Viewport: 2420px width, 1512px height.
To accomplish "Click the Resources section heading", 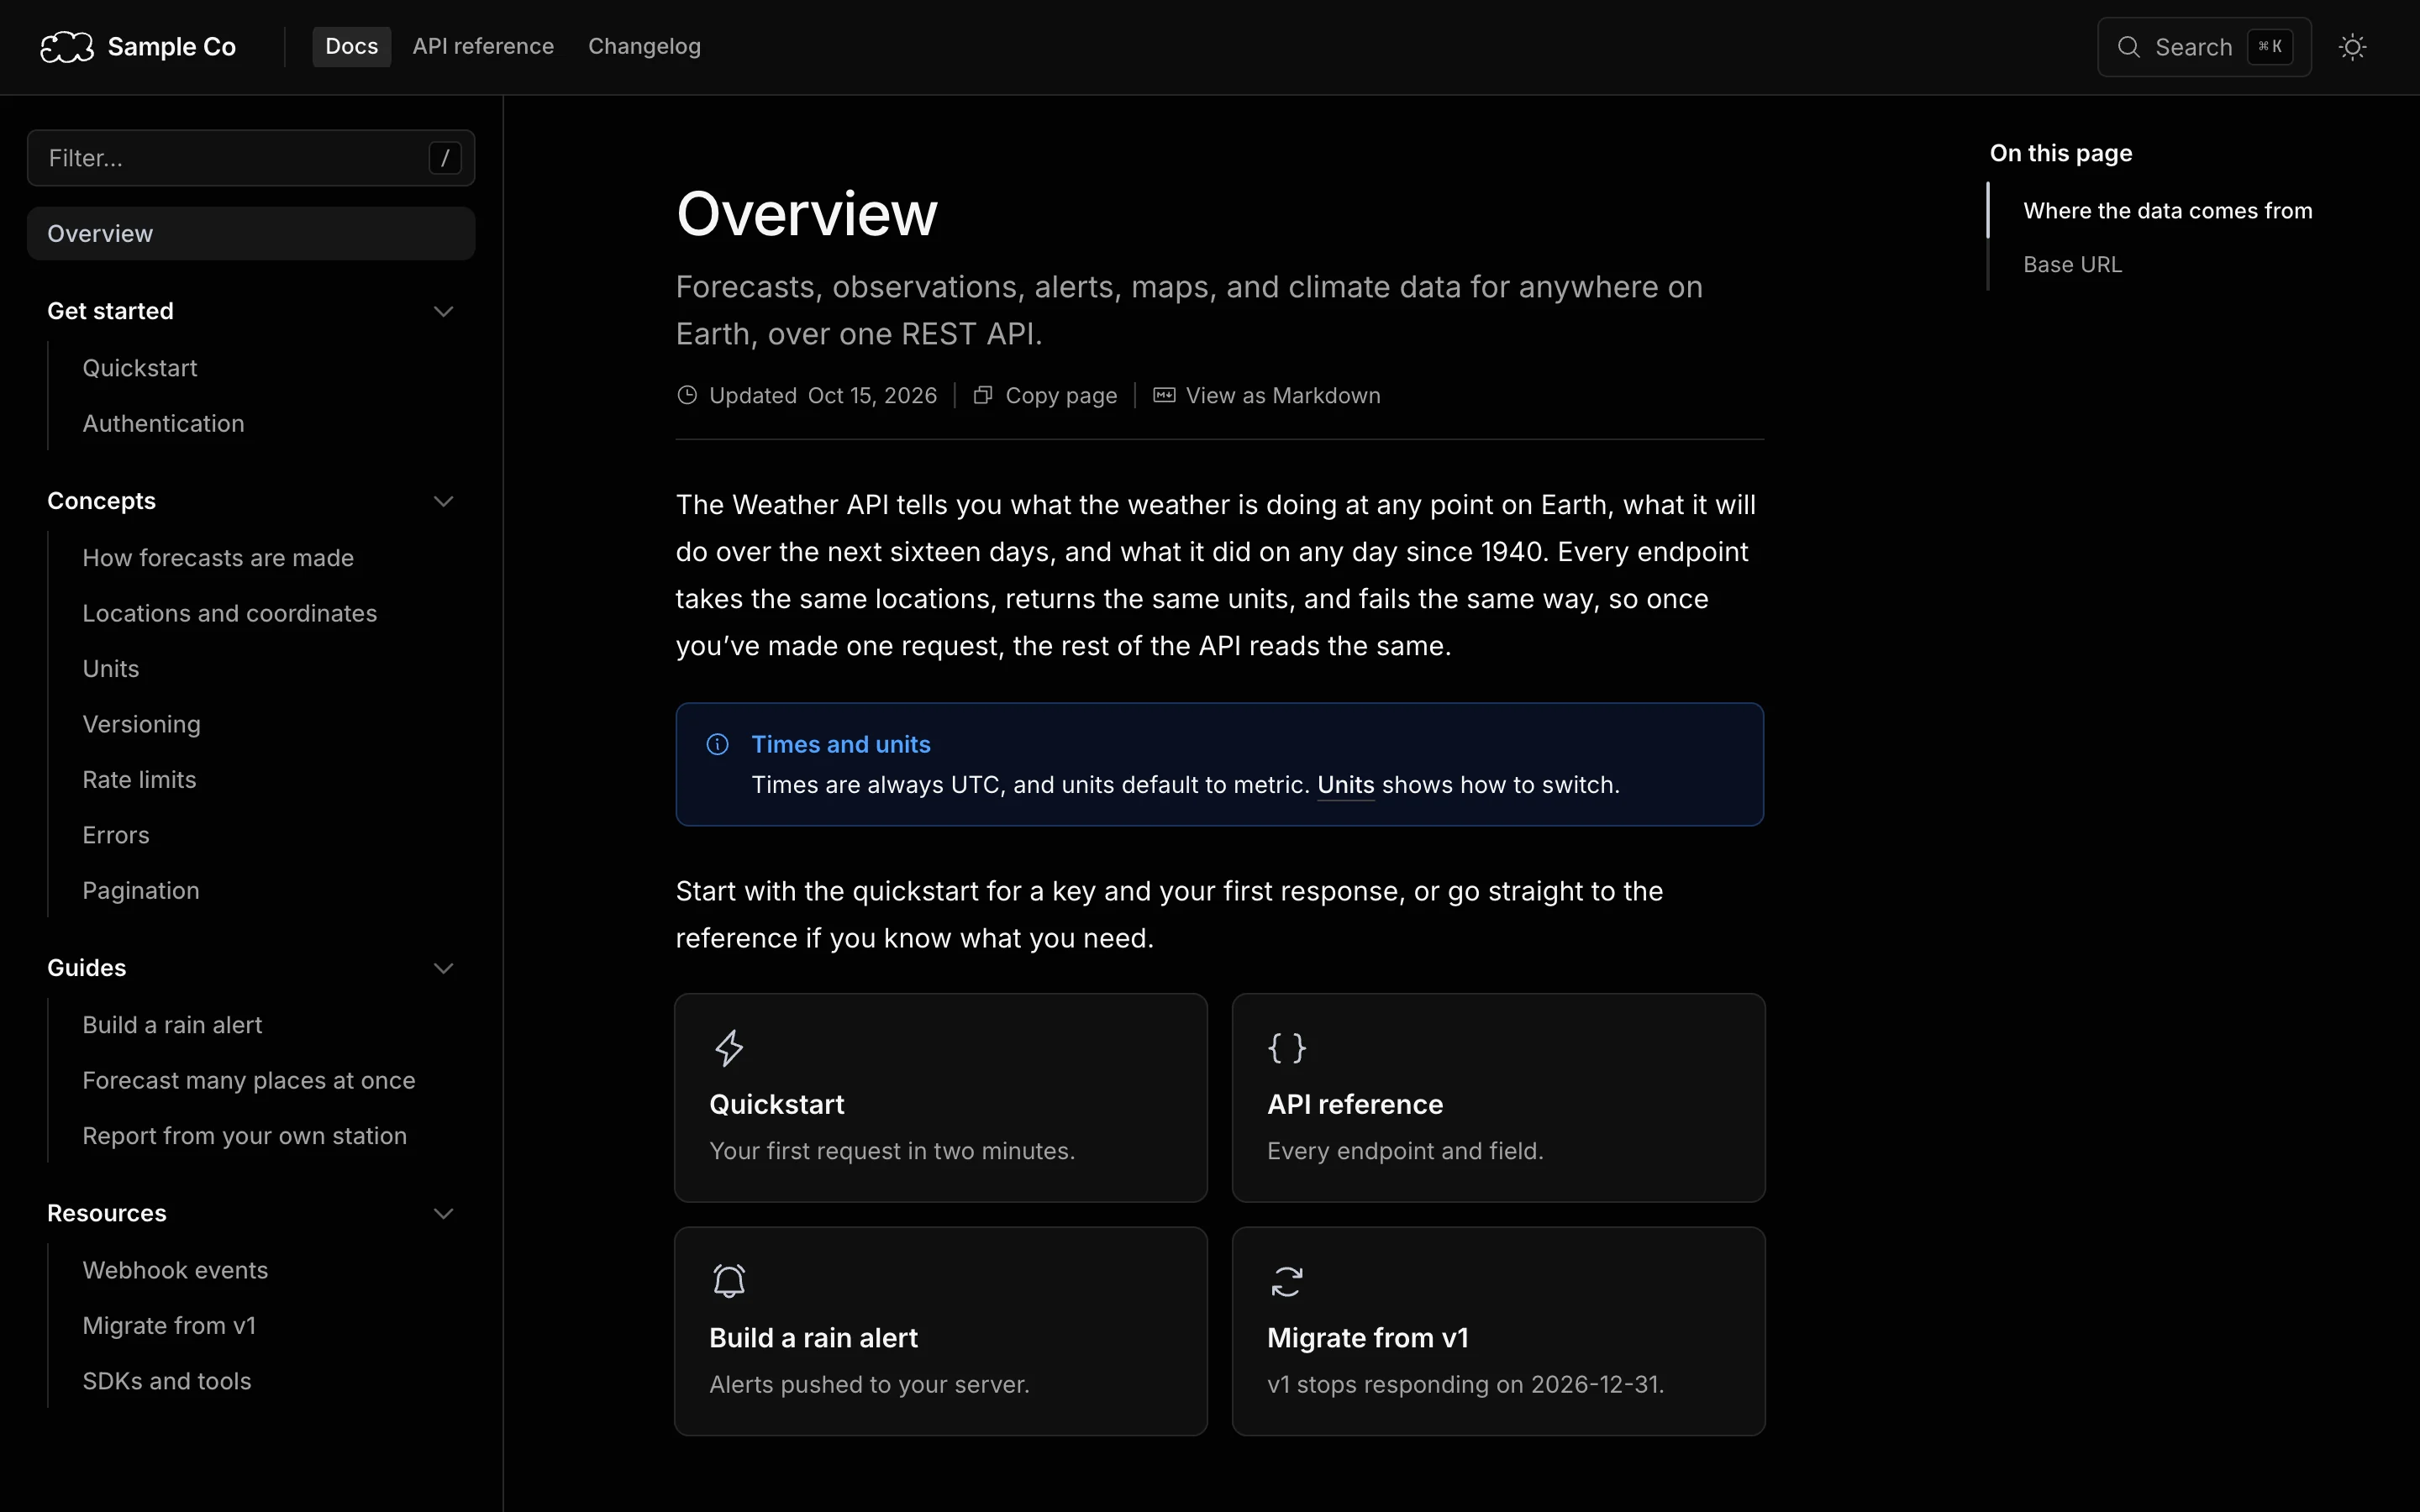I will pyautogui.click(x=106, y=1213).
